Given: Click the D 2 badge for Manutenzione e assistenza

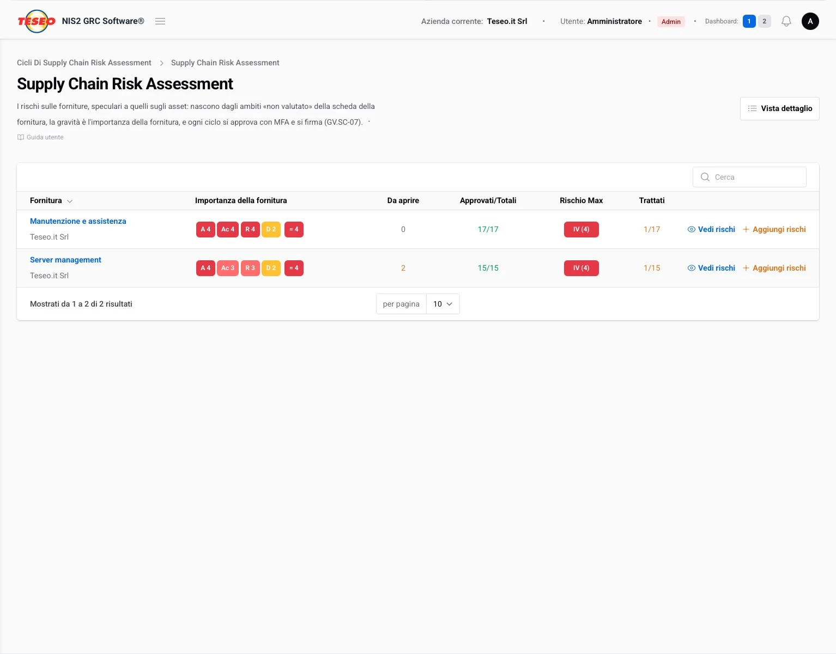Looking at the screenshot, I should (x=271, y=229).
